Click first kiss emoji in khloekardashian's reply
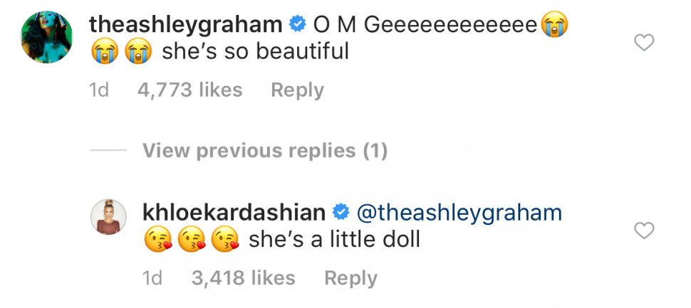The width and height of the screenshot is (691, 308). tap(157, 240)
